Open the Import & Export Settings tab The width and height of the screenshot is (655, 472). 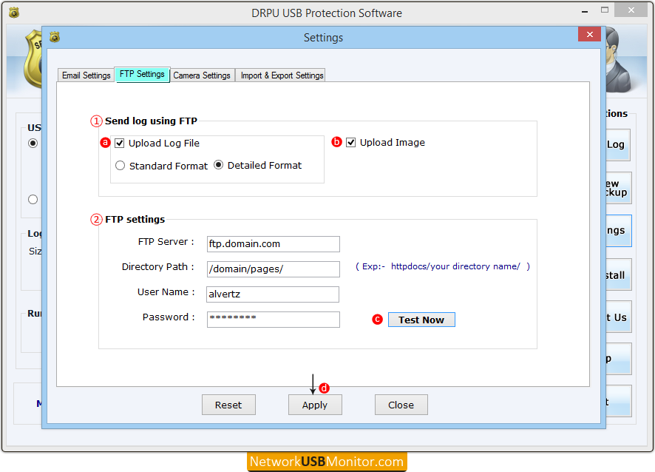[282, 75]
